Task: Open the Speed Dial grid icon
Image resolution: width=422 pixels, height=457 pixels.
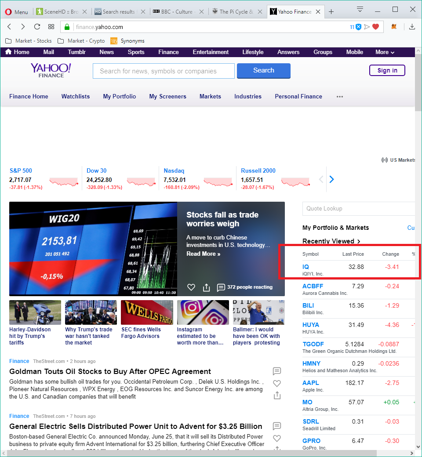Action: tap(51, 27)
